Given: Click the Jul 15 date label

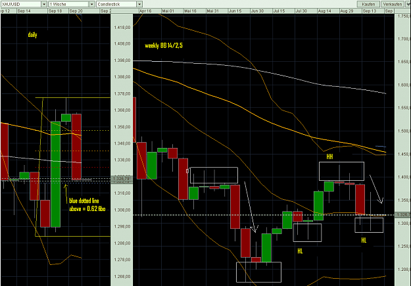Looking at the screenshot, I should pyautogui.click(x=279, y=11).
